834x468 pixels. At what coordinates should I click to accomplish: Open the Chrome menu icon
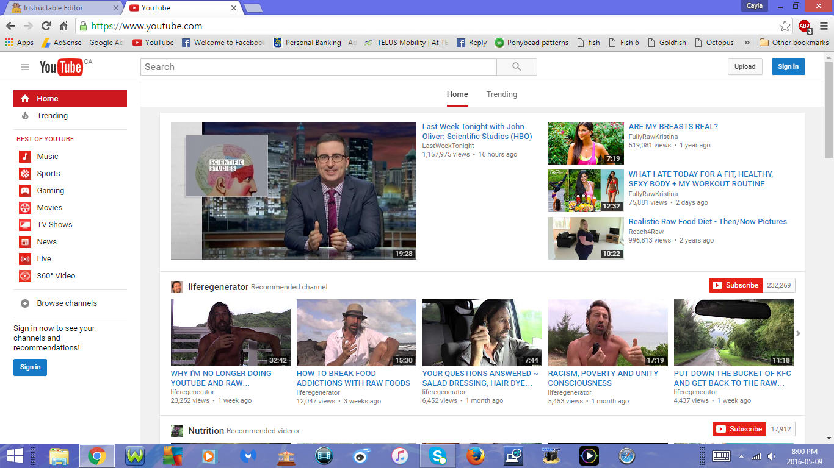824,26
